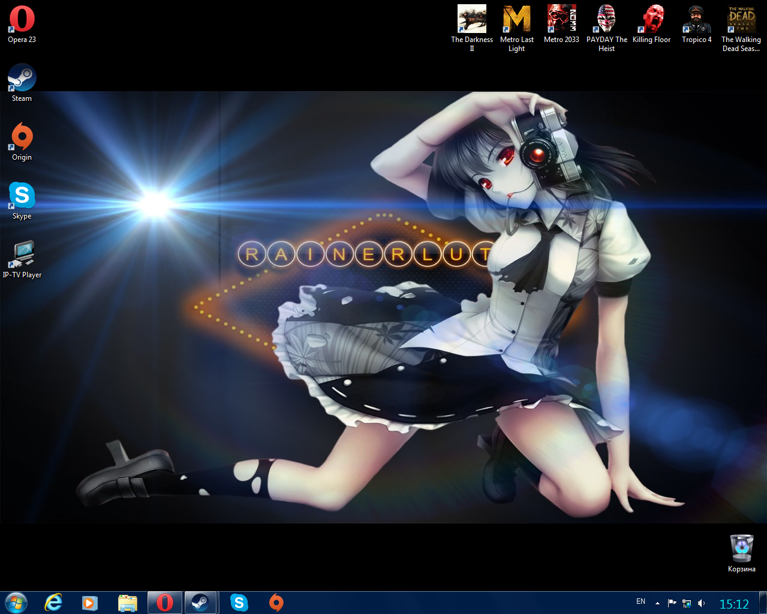Select the PAYDAY The Heist shortcut
The height and width of the screenshot is (614, 767).
607,28
